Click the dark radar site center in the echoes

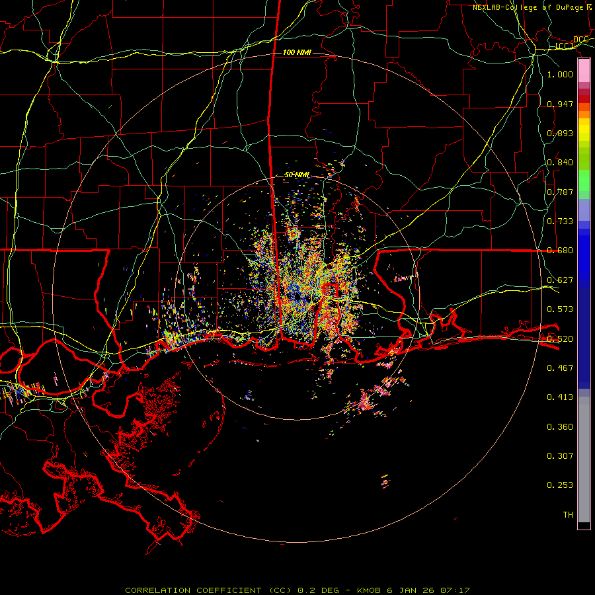297,297
